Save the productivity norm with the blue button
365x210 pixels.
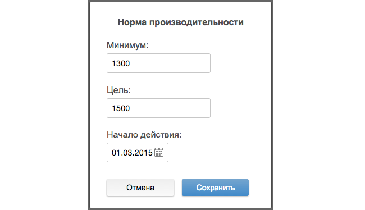coord(215,188)
